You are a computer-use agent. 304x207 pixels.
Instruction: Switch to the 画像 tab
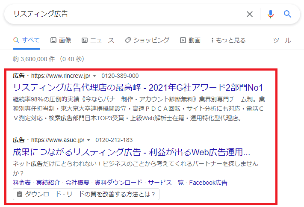[x=61, y=40]
